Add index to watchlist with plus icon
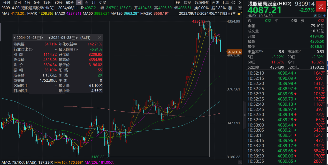328x165 pixels. [325, 16]
